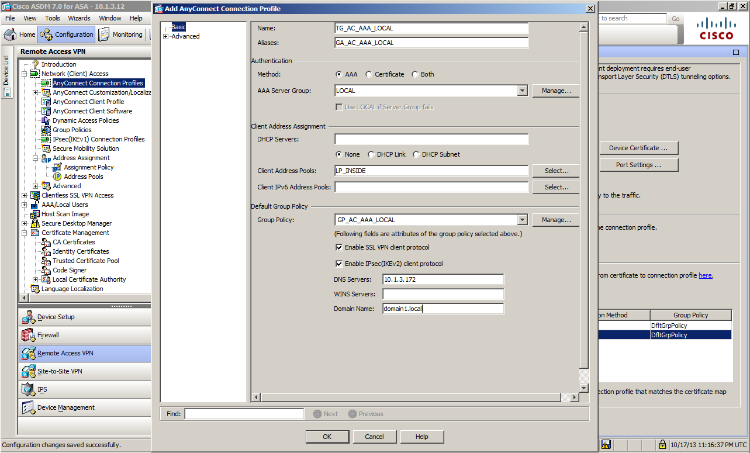
Task: Click the Language Localization icon
Action: [35, 289]
